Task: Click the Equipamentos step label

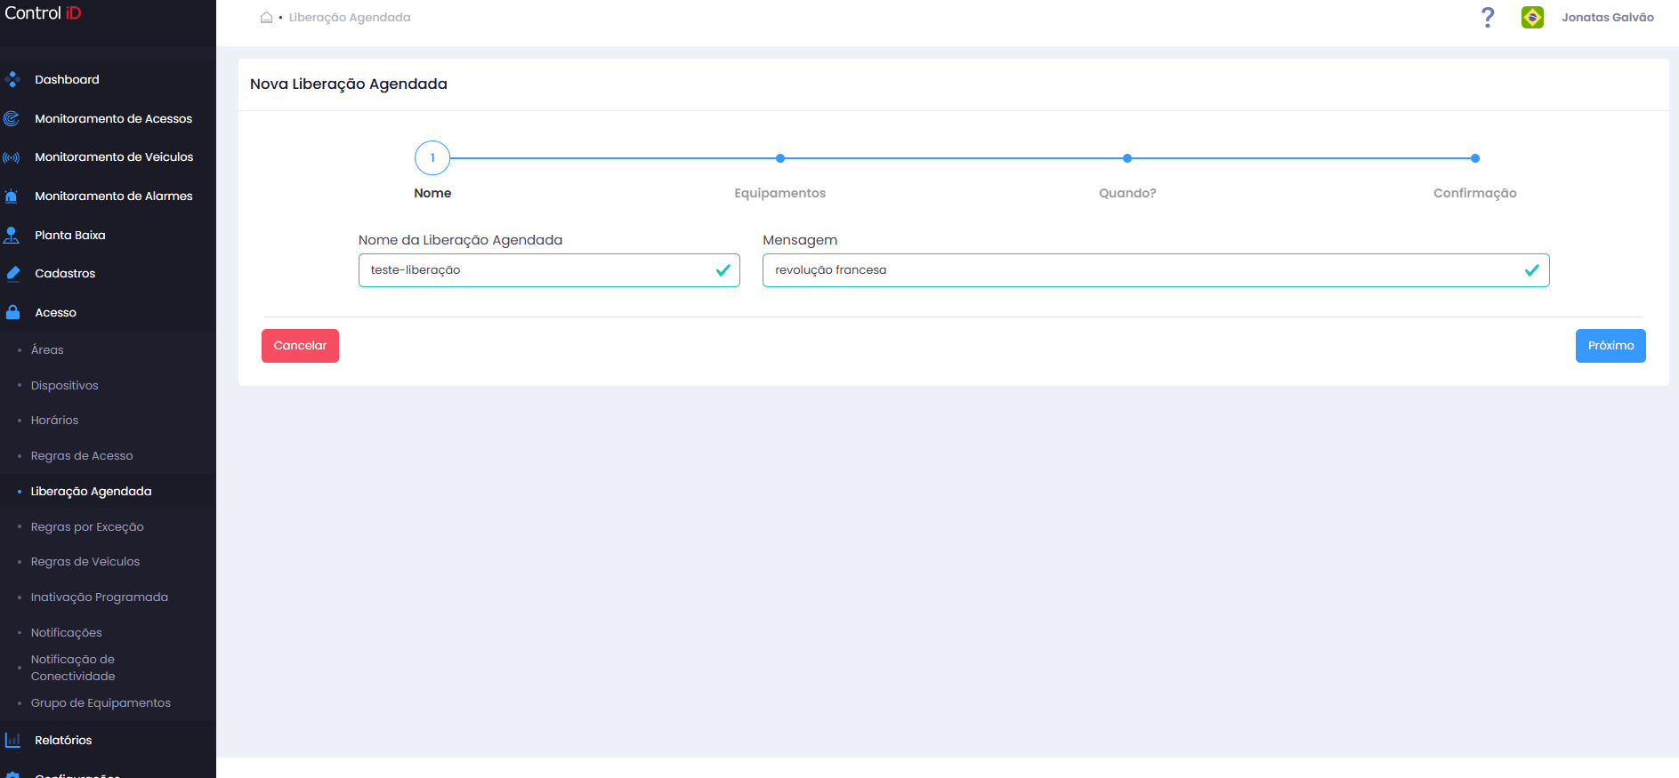Action: (780, 193)
